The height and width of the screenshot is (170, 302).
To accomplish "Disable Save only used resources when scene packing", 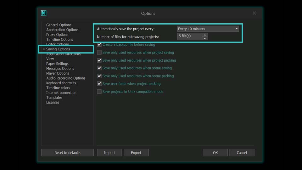I will coord(99,76).
